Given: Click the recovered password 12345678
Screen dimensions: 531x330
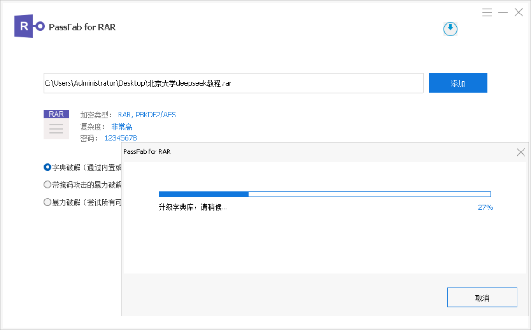Looking at the screenshot, I should [x=120, y=138].
